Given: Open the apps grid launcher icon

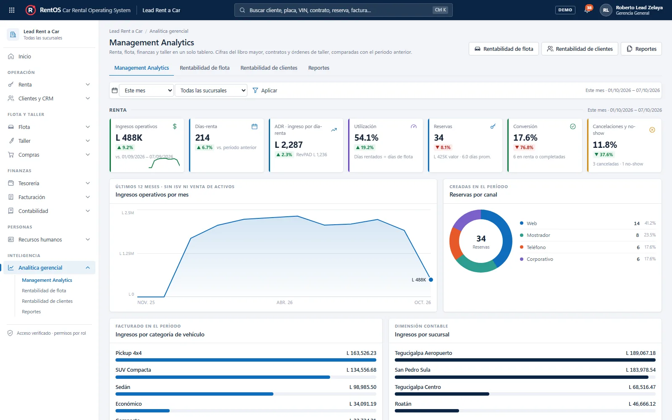Looking at the screenshot, I should [12, 10].
